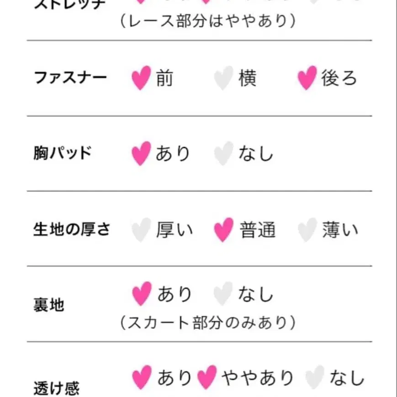The height and width of the screenshot is (397, 397).
Task: Click the 胸パッド row label
Action: pyautogui.click(x=63, y=153)
